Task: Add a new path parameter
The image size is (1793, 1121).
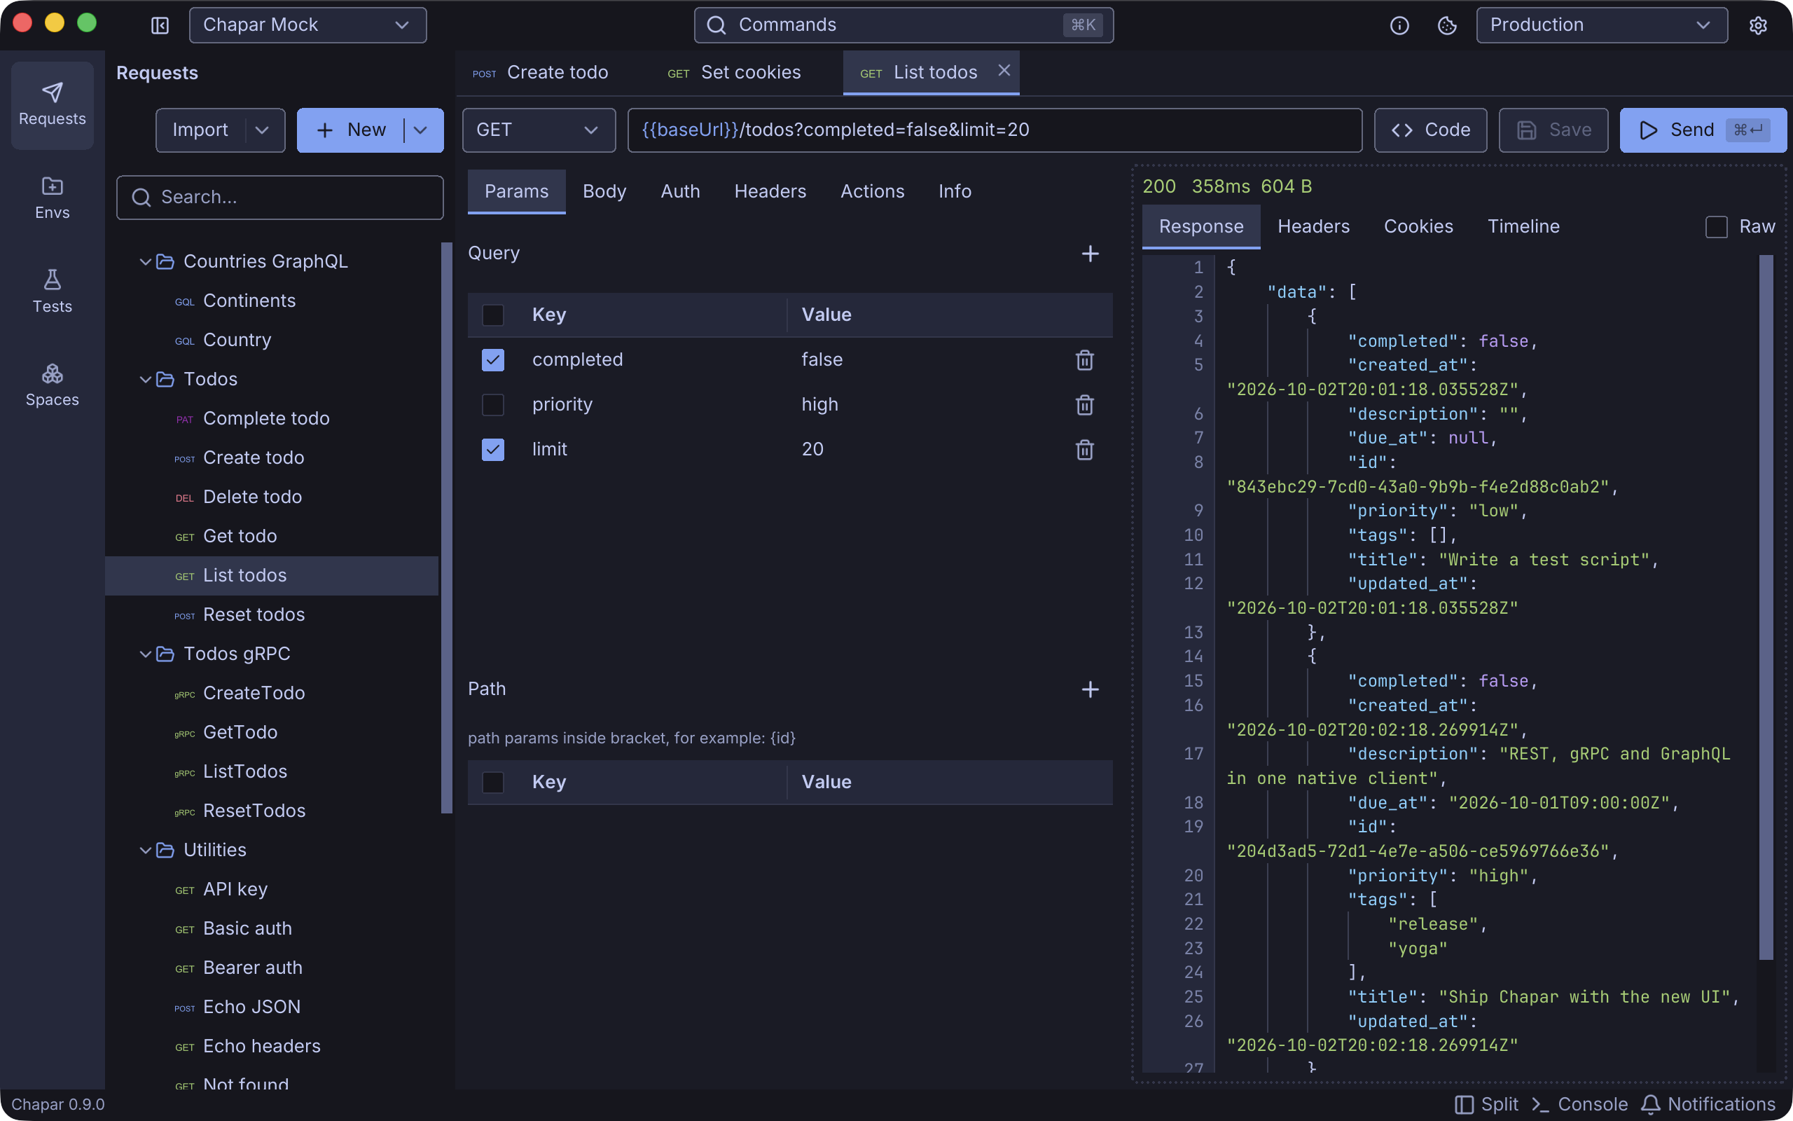Action: point(1090,689)
